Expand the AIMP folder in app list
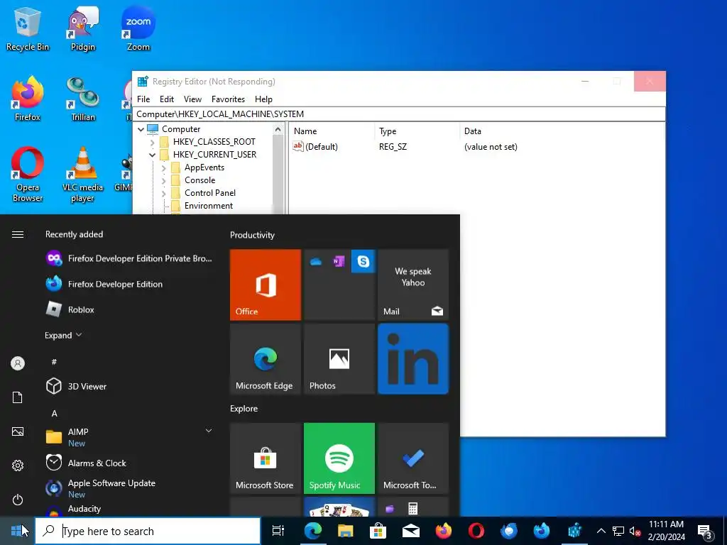 coord(209,431)
